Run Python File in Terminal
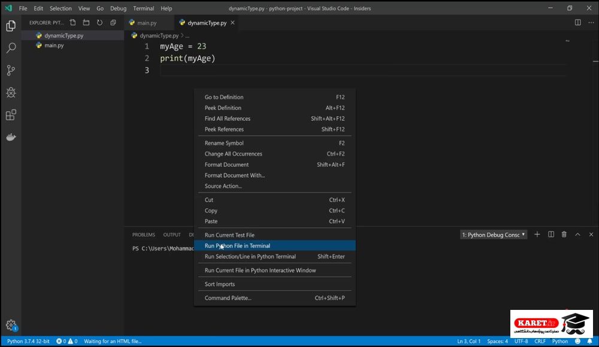 click(275, 245)
